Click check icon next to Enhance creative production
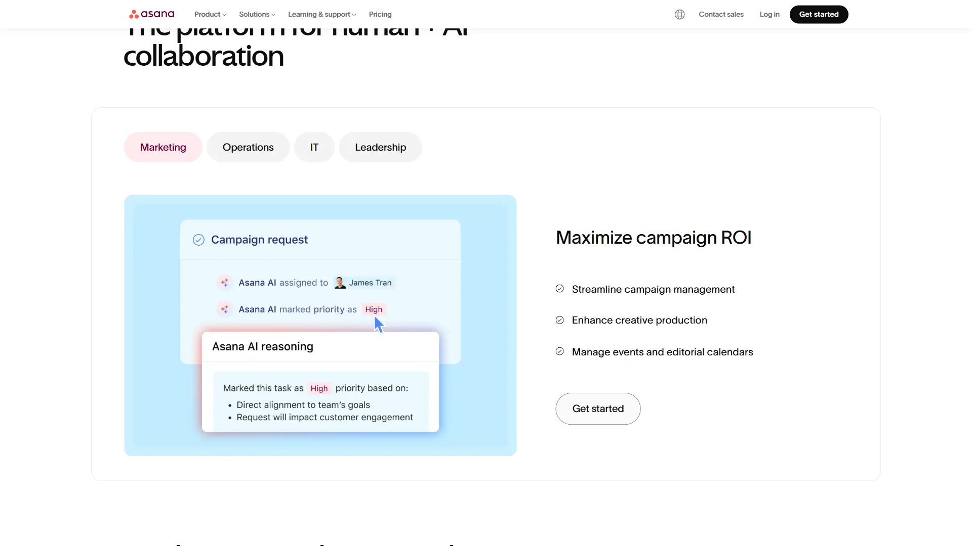Image resolution: width=972 pixels, height=546 pixels. pyautogui.click(x=559, y=320)
